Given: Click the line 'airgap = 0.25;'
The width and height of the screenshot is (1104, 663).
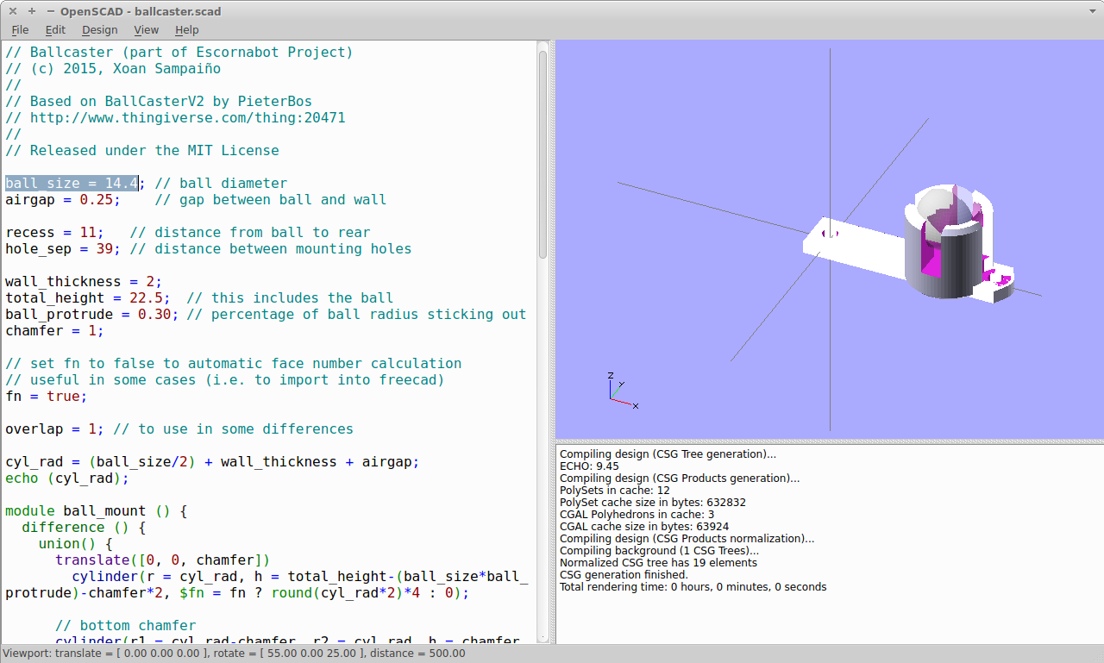Looking at the screenshot, I should [x=63, y=199].
